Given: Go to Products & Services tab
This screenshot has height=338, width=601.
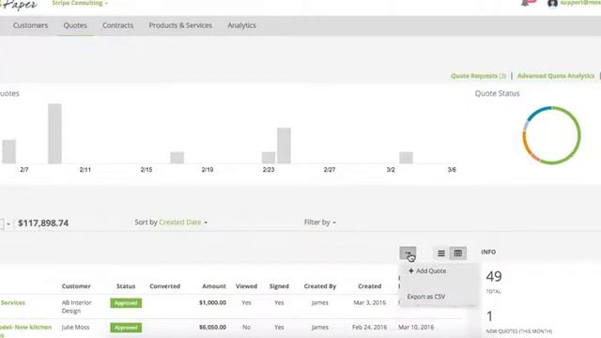Looking at the screenshot, I should (x=180, y=25).
